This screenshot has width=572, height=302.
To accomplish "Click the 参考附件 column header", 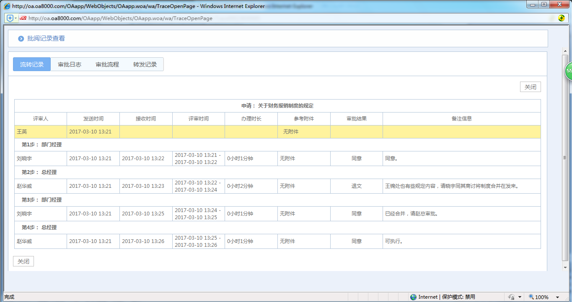I will pos(304,119).
